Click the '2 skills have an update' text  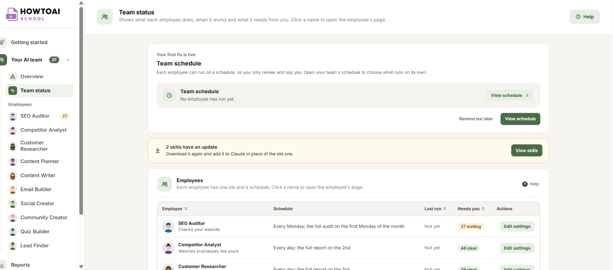[192, 147]
